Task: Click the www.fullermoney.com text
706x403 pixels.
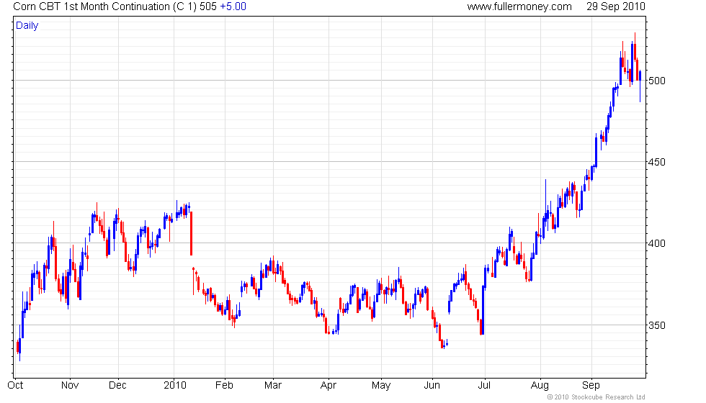Action: 519,6
